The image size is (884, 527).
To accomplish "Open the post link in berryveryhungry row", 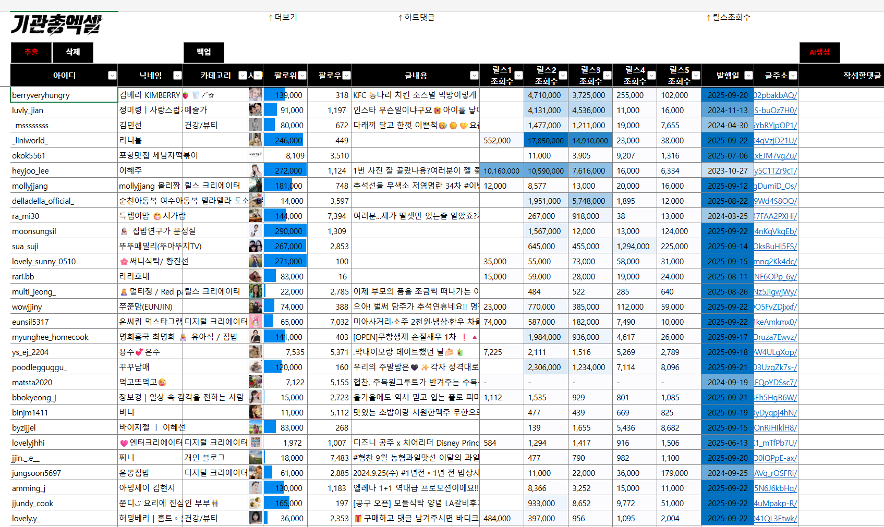I will (776, 95).
